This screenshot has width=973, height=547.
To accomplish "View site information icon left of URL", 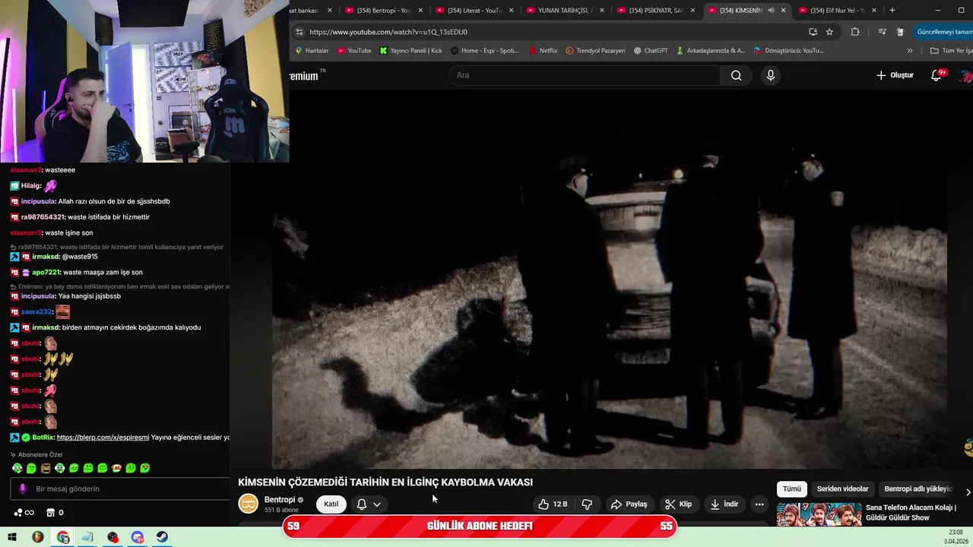I will point(300,32).
